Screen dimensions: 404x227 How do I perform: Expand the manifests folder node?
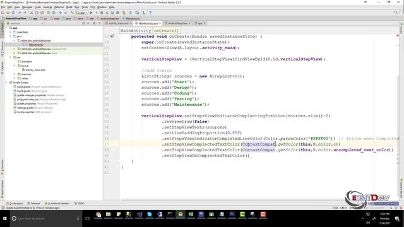coord(11,32)
